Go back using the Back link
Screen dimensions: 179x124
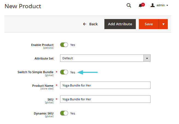[x=93, y=24]
